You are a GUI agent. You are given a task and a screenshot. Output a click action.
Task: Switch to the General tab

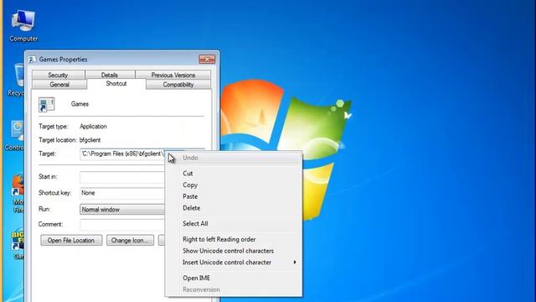(59, 85)
